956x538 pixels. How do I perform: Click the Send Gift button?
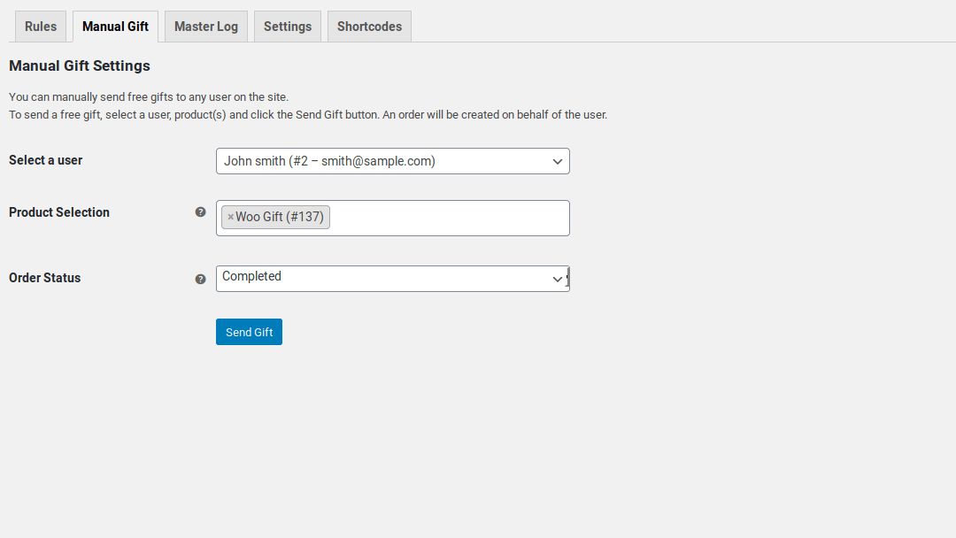click(249, 332)
